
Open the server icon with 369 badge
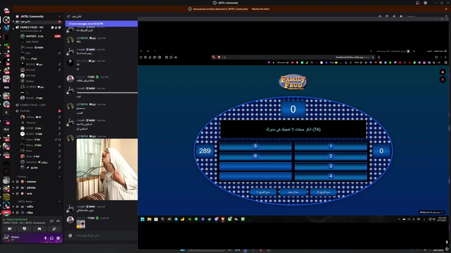(6, 70)
